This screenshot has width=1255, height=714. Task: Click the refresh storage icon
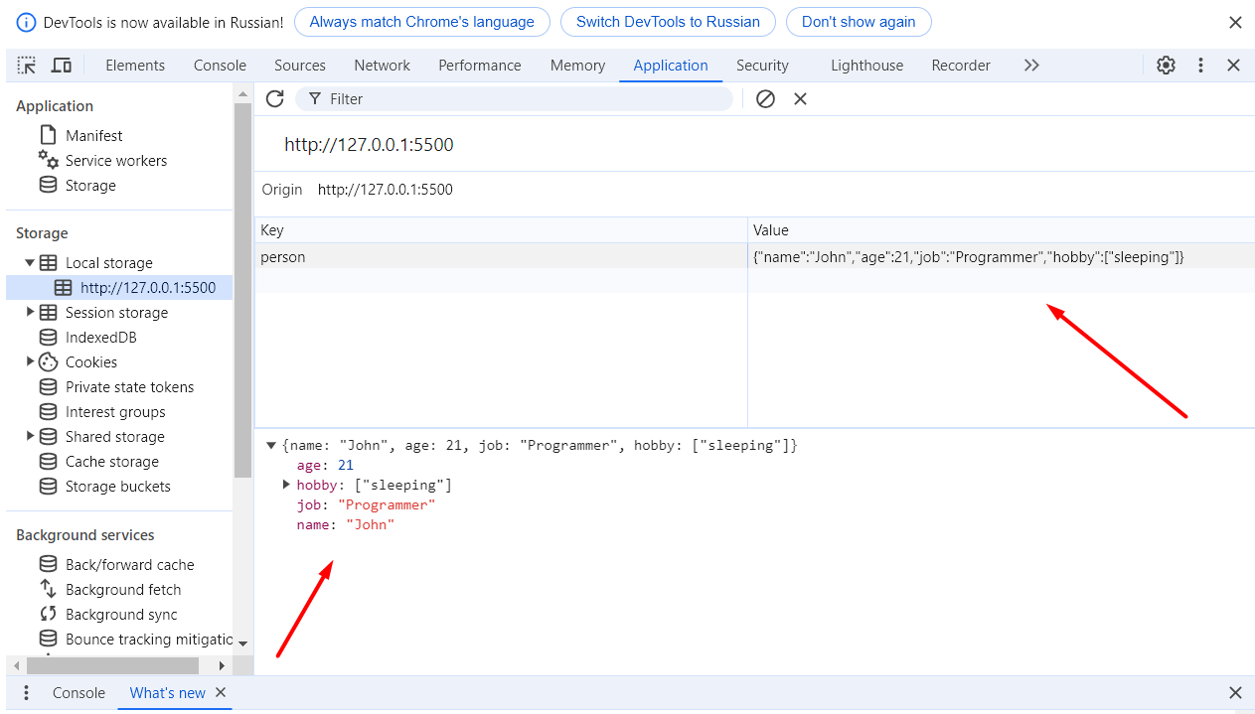point(275,98)
